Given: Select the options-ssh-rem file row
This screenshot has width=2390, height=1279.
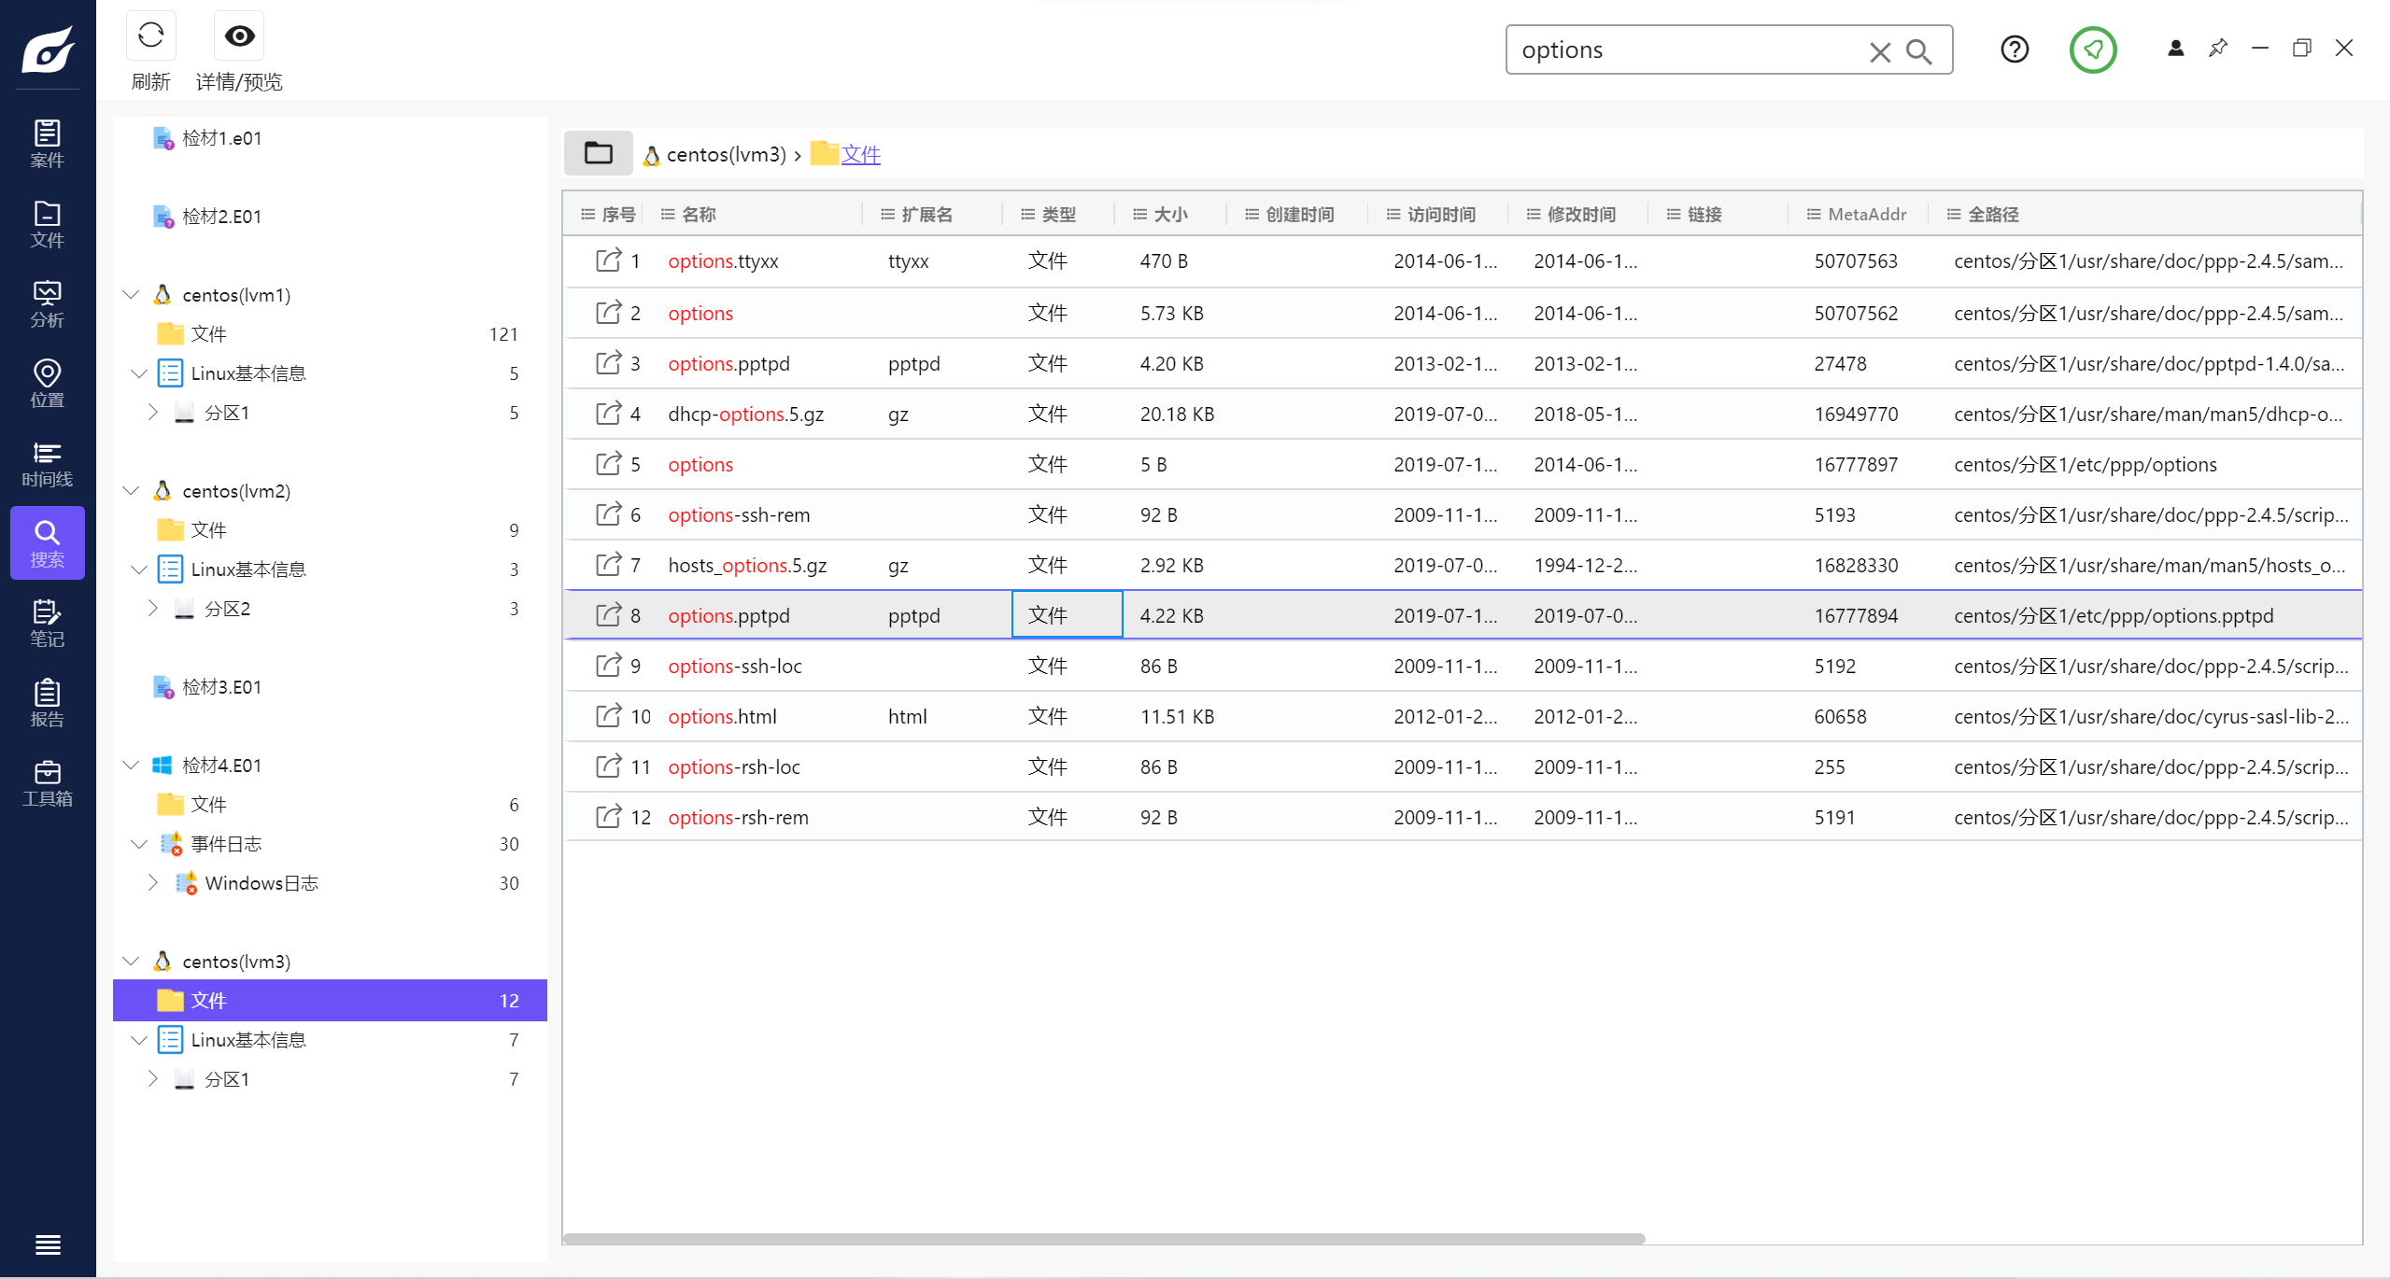Looking at the screenshot, I should [x=1463, y=514].
